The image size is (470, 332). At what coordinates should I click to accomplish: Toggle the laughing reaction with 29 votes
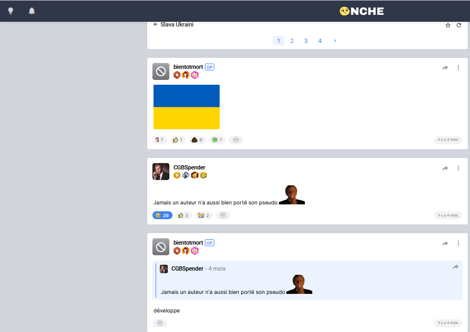[x=162, y=216]
